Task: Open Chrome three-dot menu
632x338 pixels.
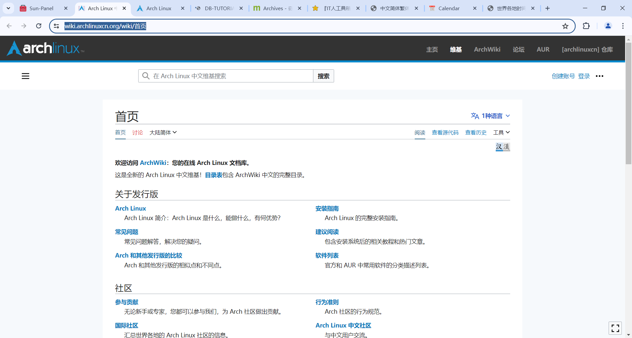Action: coord(623,26)
